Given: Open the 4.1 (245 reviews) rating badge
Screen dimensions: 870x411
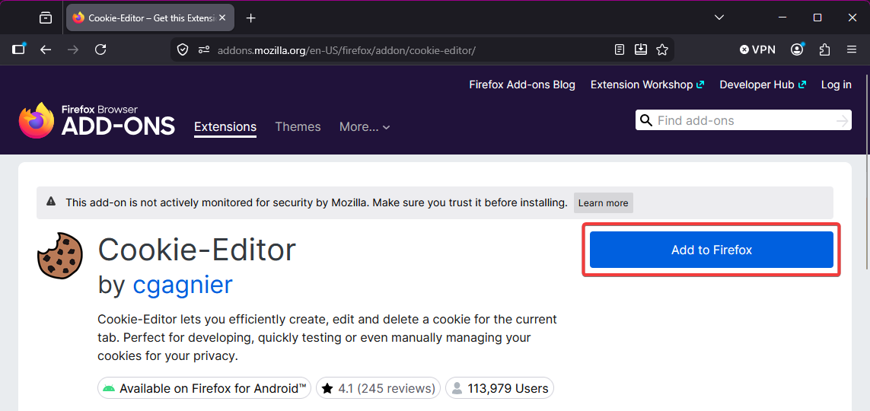Looking at the screenshot, I should coord(378,388).
